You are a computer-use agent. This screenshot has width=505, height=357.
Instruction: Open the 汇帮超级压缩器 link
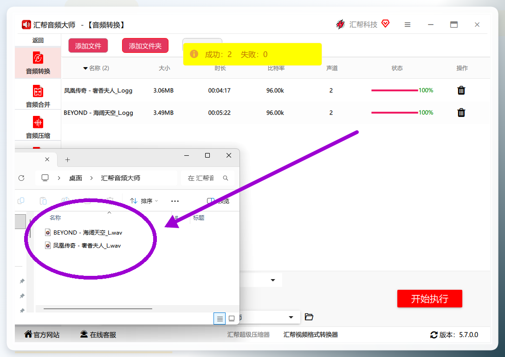(248, 334)
